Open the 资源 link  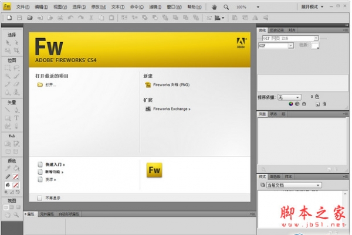[x=50, y=179]
